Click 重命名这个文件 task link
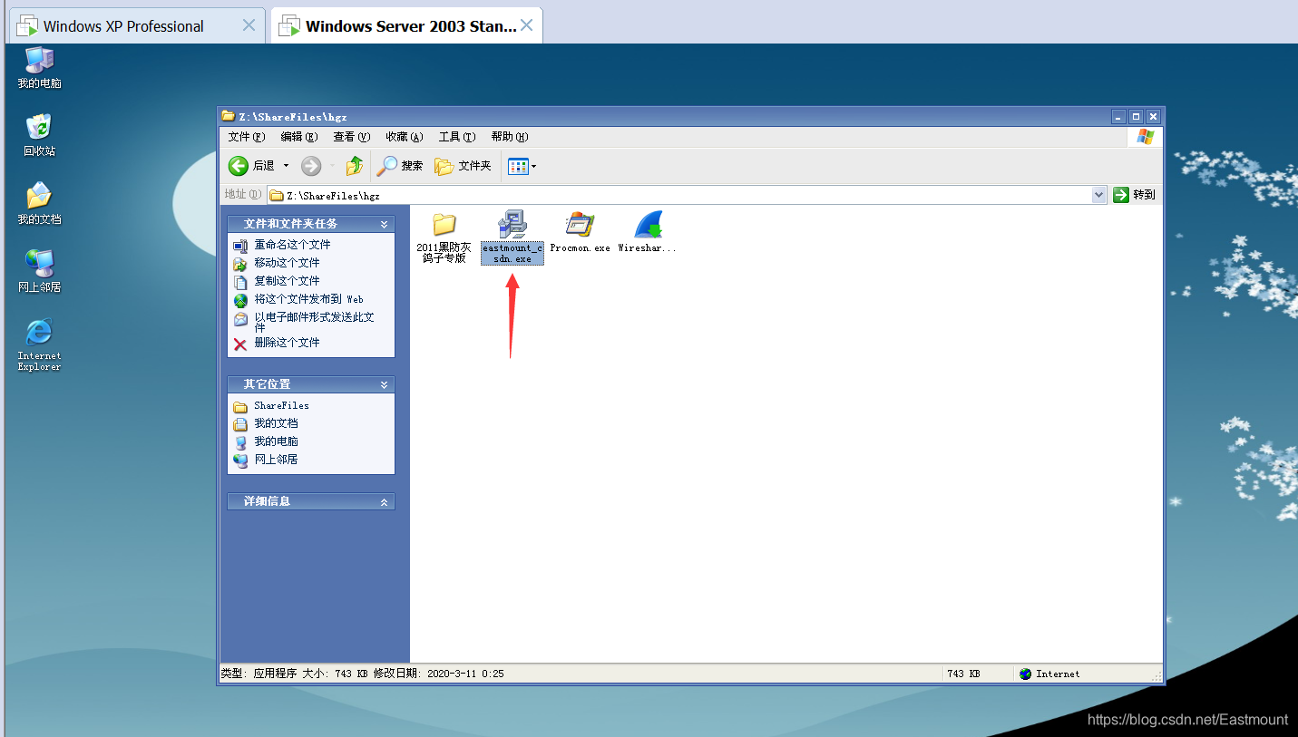 [x=292, y=245]
